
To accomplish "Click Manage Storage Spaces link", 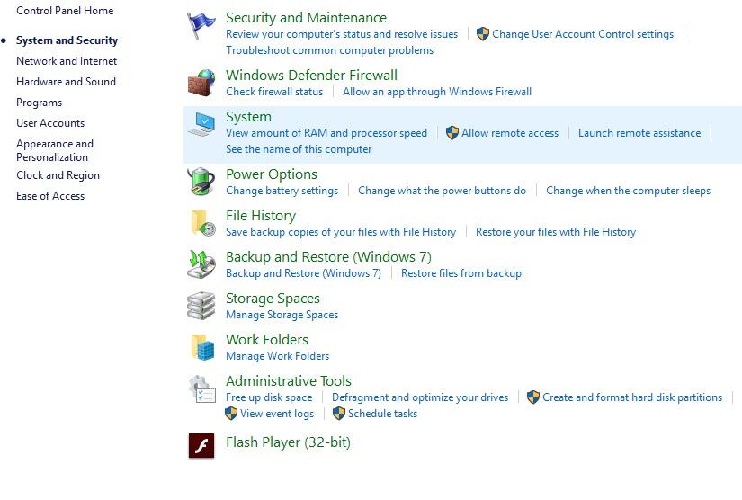I will pos(282,315).
